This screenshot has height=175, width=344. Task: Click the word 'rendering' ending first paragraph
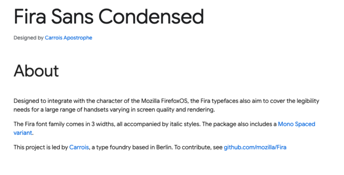click(x=201, y=110)
